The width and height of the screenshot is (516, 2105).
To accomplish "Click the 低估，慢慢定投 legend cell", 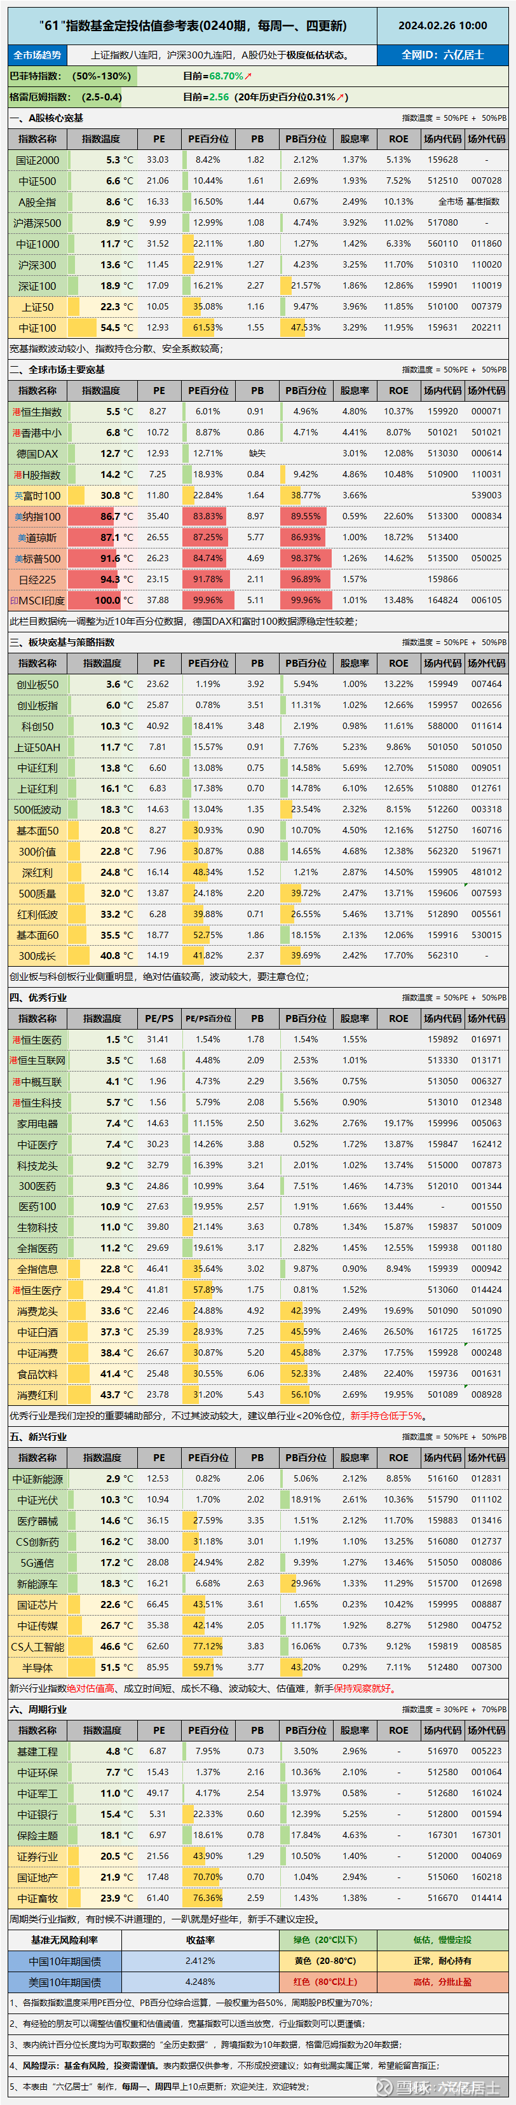I will (442, 1941).
